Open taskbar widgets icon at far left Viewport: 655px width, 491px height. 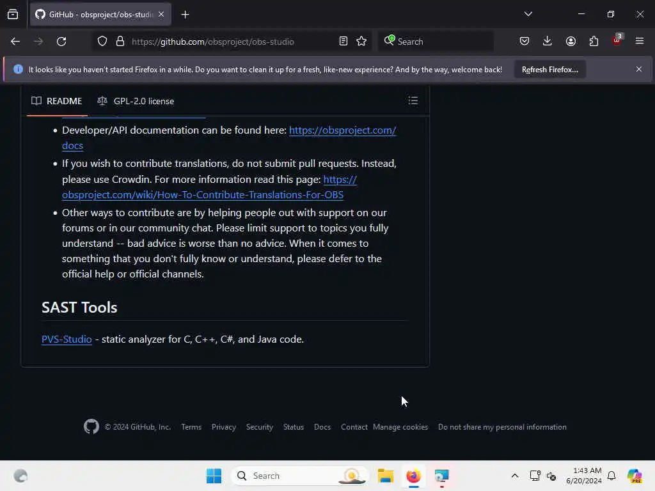click(x=20, y=476)
